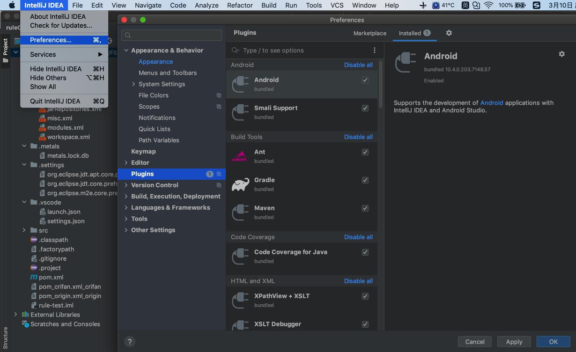Focus the settings search field
The width and height of the screenshot is (576, 352).
(x=171, y=35)
